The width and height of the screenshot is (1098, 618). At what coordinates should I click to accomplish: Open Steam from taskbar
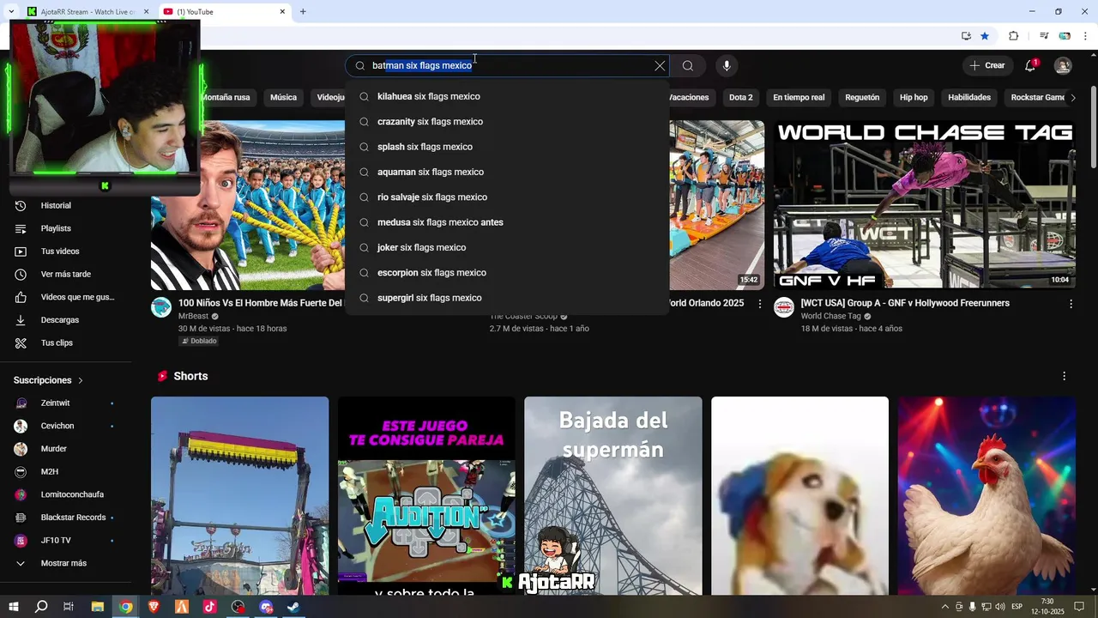(x=293, y=607)
